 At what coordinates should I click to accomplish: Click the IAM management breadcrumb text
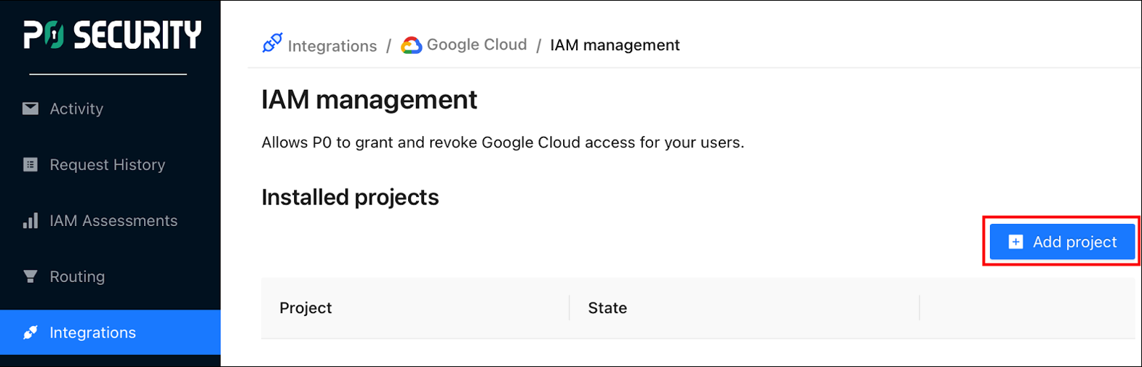(x=614, y=45)
